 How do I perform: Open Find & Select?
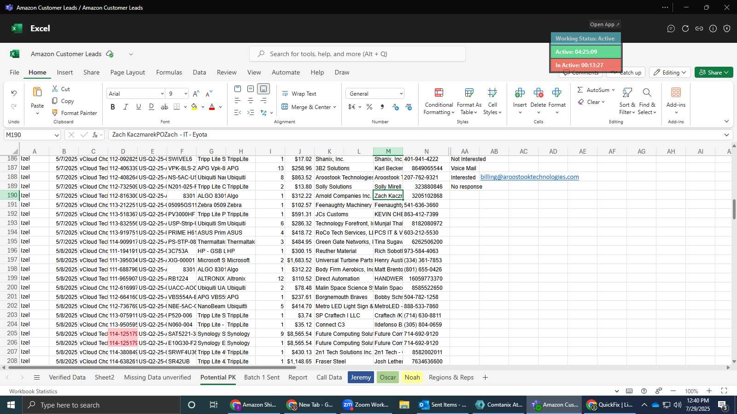[x=647, y=101]
